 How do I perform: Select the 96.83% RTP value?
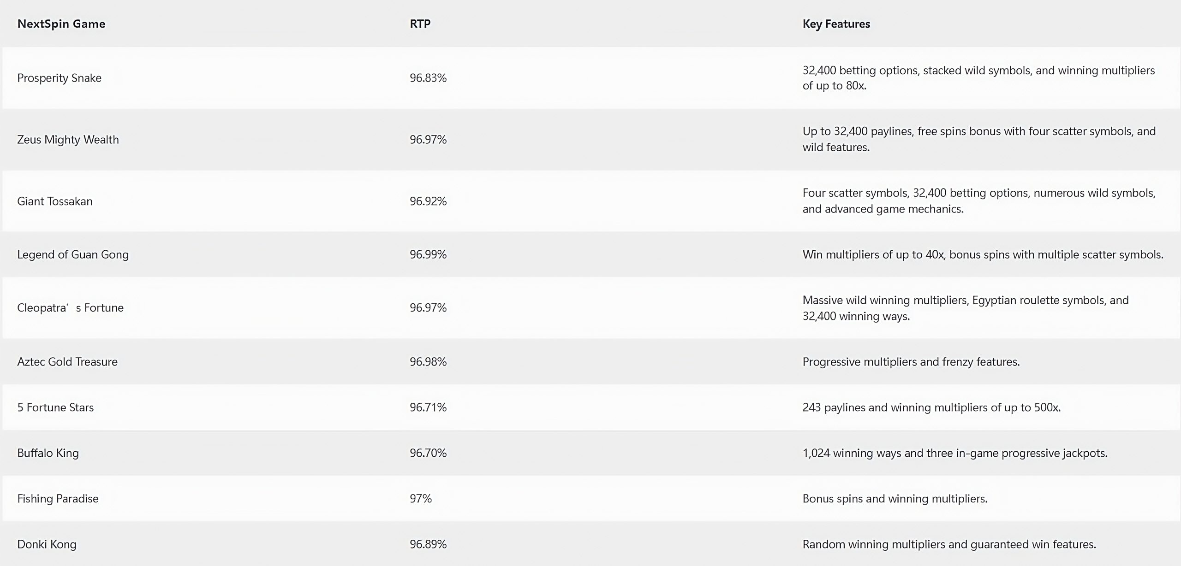coord(428,78)
